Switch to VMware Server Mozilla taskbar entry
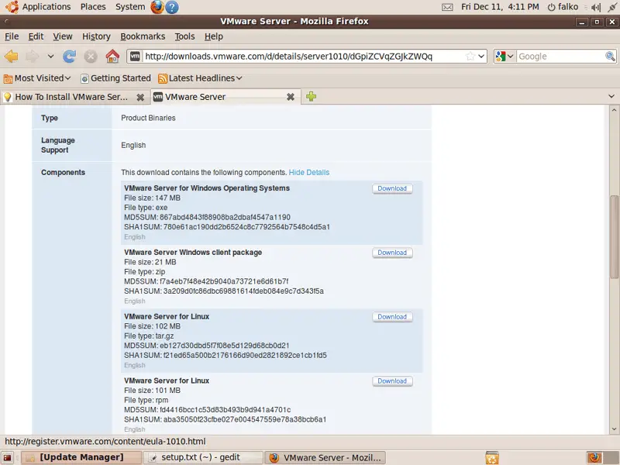 pos(325,457)
